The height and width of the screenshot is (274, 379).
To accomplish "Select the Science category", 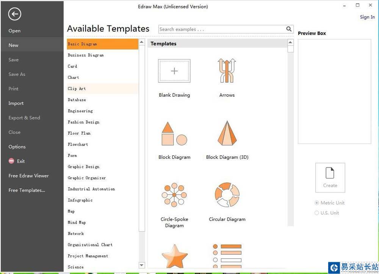I will tap(102, 267).
